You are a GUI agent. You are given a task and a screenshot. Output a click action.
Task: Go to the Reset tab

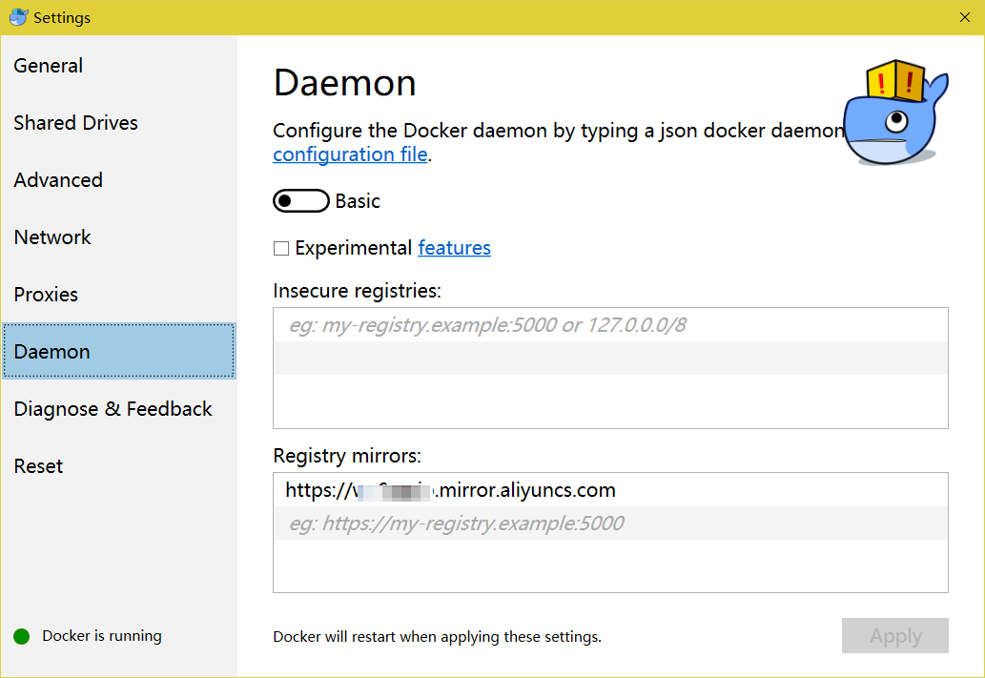[x=119, y=465]
